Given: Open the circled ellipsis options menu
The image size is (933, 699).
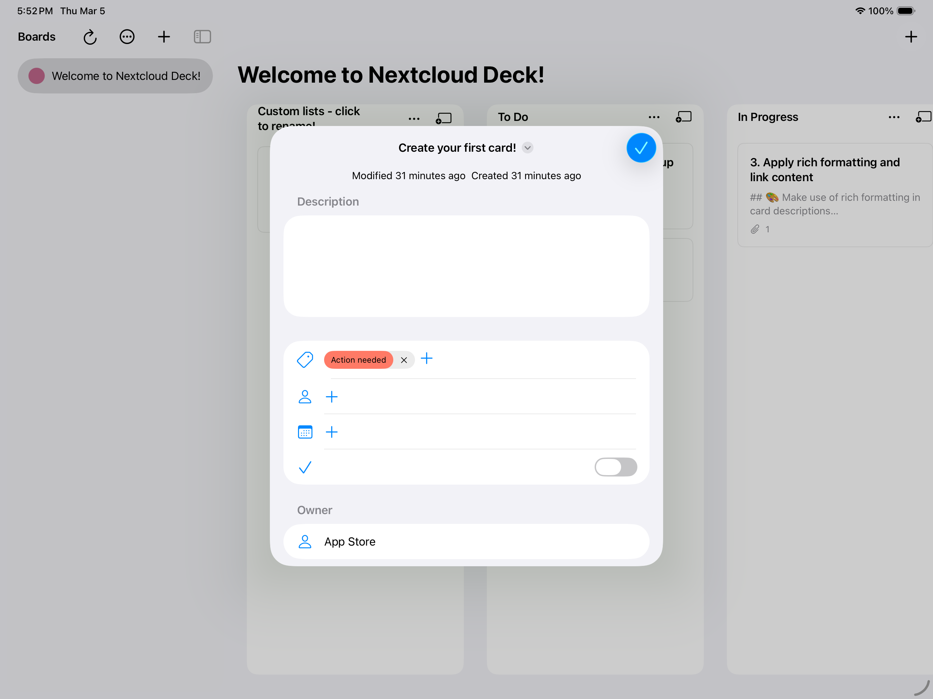Looking at the screenshot, I should click(x=127, y=37).
